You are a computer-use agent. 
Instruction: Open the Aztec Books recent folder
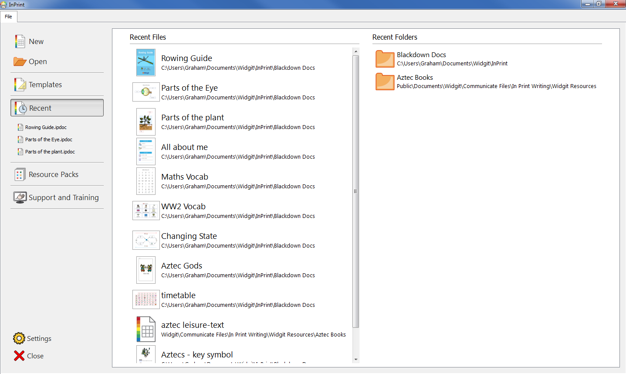486,82
